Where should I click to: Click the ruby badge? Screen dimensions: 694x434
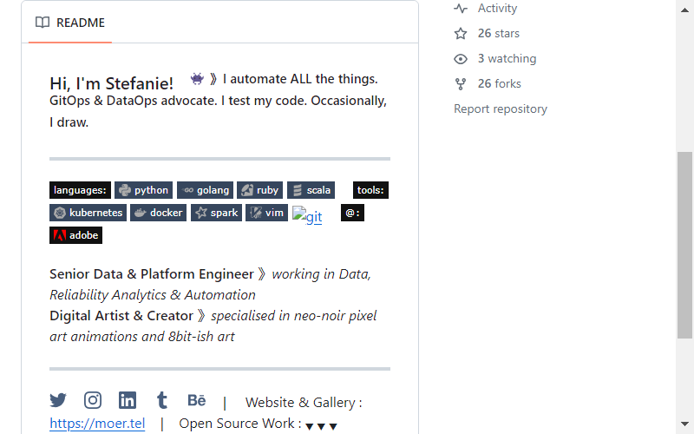pyautogui.click(x=259, y=190)
